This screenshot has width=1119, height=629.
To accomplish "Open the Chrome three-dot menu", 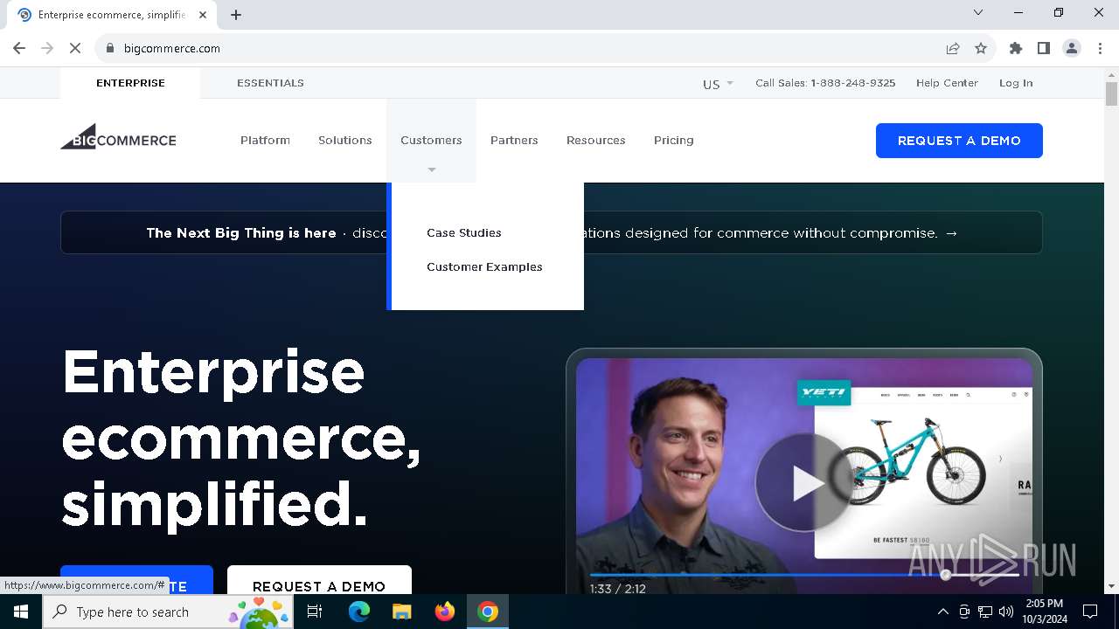I will 1100,48.
